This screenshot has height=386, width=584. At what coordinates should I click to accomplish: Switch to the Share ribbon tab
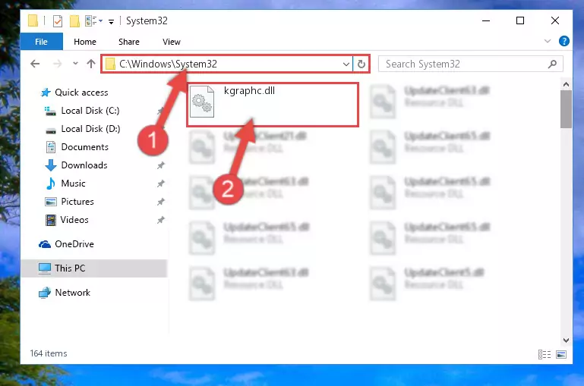[x=129, y=42]
